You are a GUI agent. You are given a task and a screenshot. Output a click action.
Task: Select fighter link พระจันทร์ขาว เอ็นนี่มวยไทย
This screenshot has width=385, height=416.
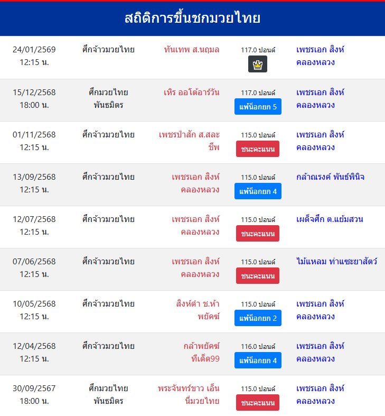click(x=189, y=394)
